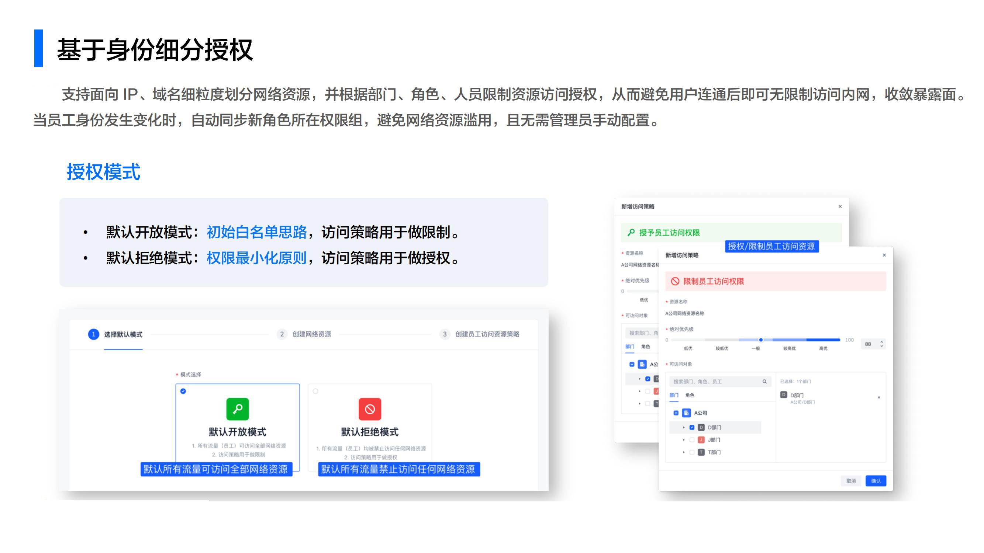Toggle the A公 checkbox in the back dialog
This screenshot has height=553, width=984.
click(x=632, y=364)
